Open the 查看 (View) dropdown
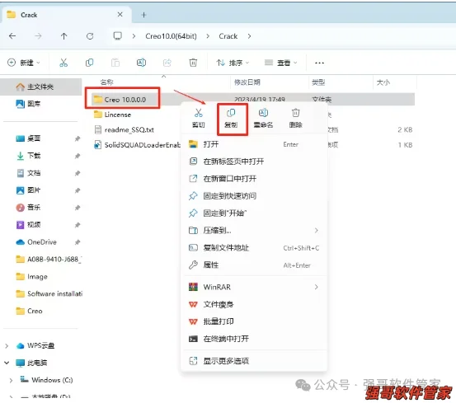The height and width of the screenshot is (403, 456). coord(281,63)
